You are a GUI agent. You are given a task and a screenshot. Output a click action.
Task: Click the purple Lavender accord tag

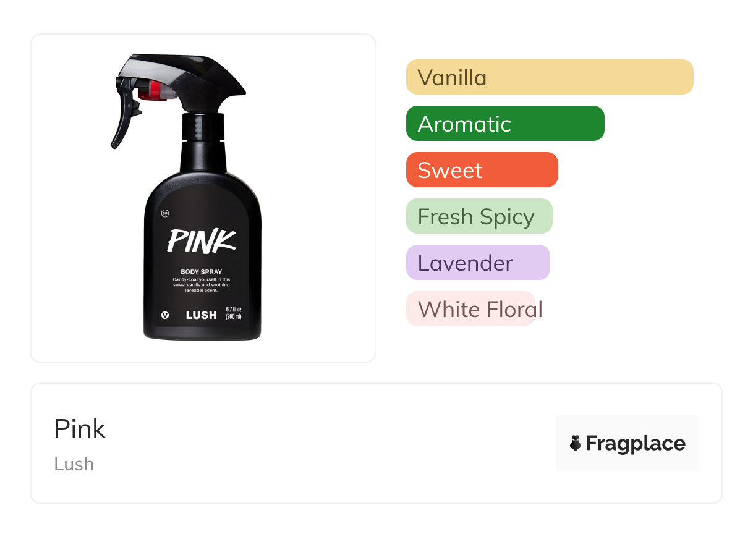tap(478, 263)
